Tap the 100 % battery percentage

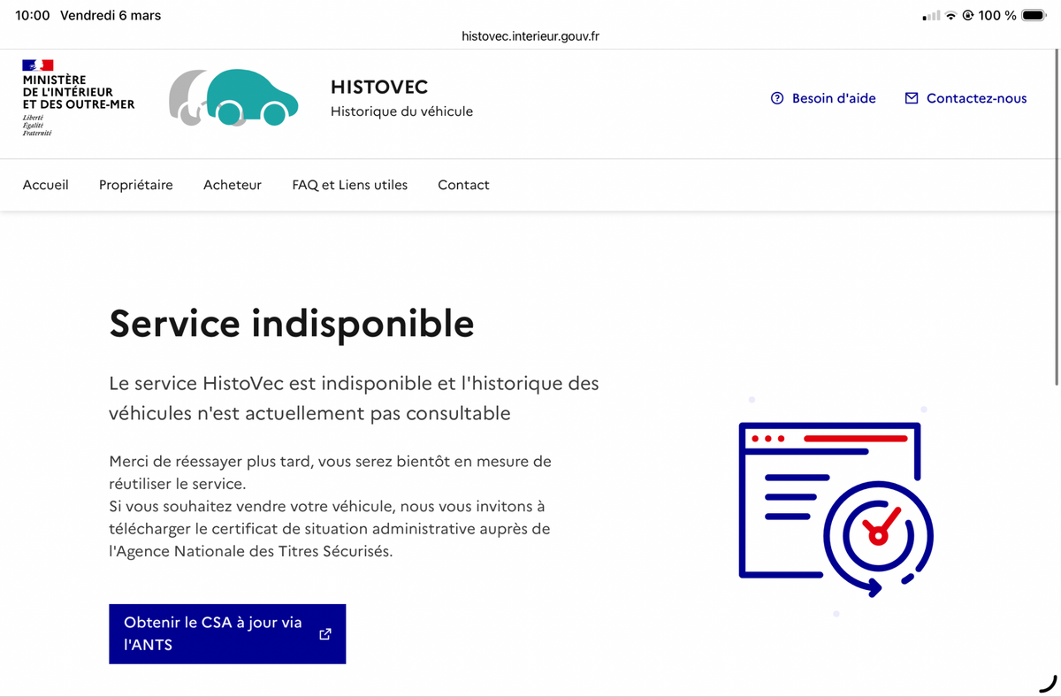[997, 15]
